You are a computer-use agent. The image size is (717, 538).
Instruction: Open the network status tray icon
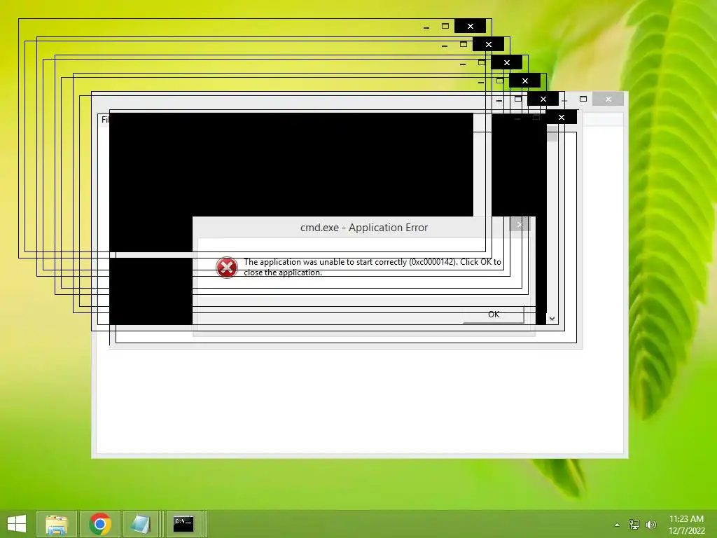[x=634, y=524]
